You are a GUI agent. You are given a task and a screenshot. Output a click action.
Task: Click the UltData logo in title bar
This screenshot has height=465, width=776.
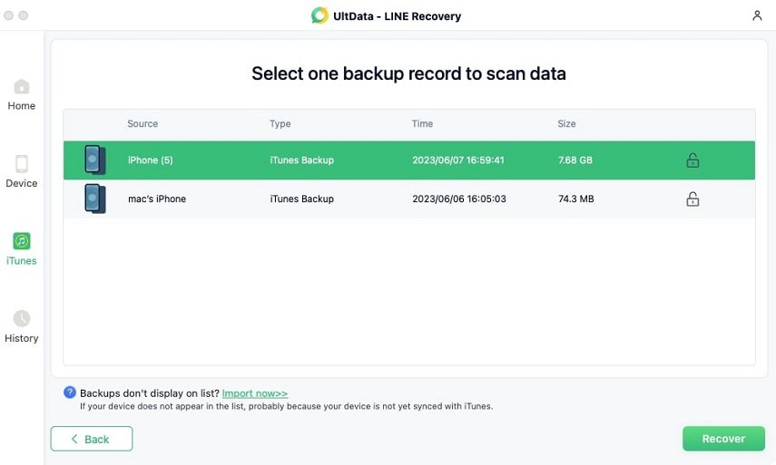[x=319, y=15]
